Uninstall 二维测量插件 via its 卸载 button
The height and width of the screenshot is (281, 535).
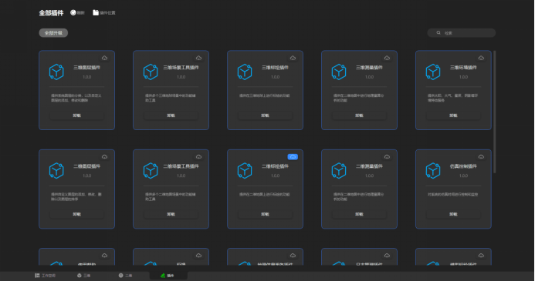pyautogui.click(x=359, y=214)
